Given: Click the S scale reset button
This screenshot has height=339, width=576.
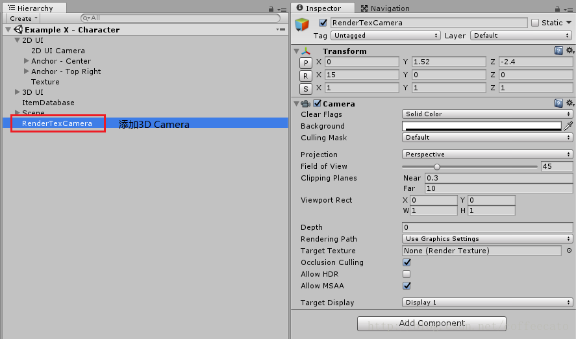Looking at the screenshot, I should [306, 89].
